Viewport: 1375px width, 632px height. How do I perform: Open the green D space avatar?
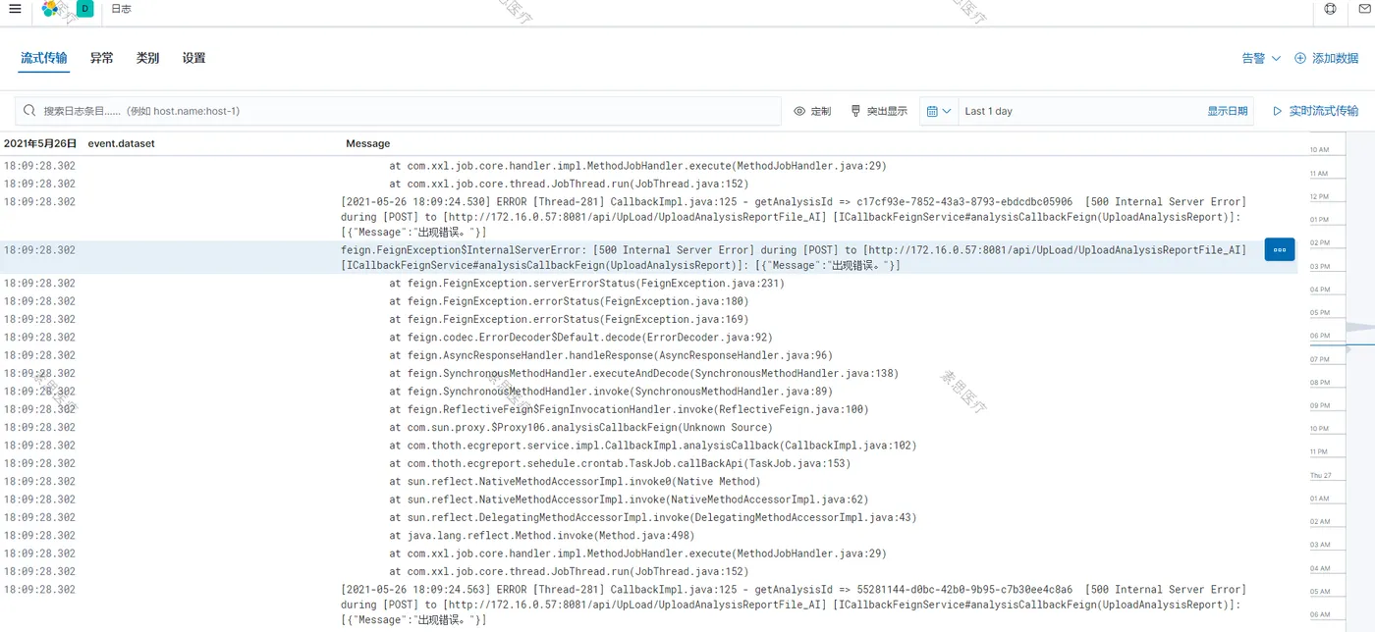pos(84,9)
